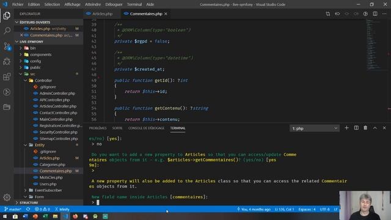391x220 pixels.
Task: Open the Source Control view
Action: click(x=7, y=46)
